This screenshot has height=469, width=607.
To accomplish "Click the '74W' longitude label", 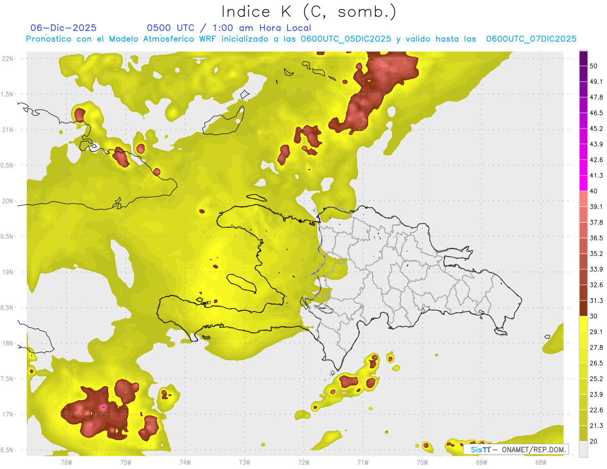I will tap(185, 462).
